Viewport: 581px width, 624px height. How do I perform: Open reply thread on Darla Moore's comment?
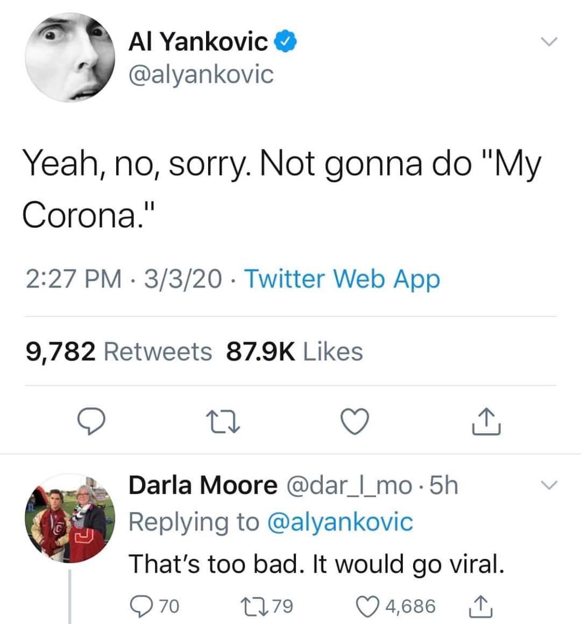click(143, 606)
